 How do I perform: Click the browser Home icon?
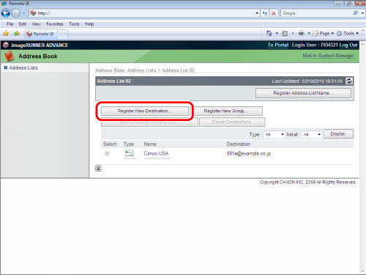pyautogui.click(x=269, y=33)
